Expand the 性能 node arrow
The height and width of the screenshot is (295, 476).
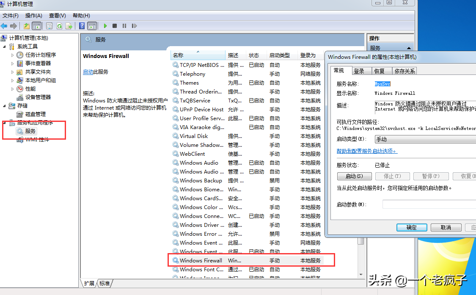tap(12, 89)
